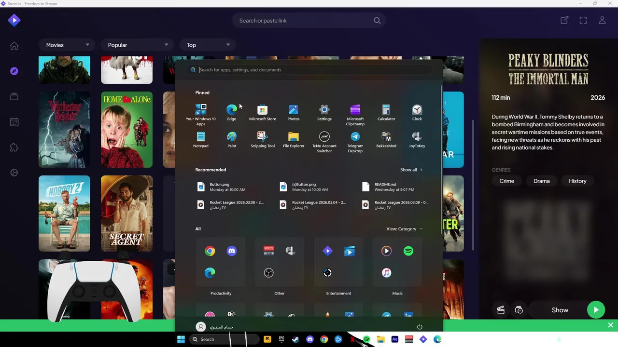Screen dimensions: 618x347
Task: Open the Addons puzzle icon in Stremio sidebar
Action: tap(14, 147)
